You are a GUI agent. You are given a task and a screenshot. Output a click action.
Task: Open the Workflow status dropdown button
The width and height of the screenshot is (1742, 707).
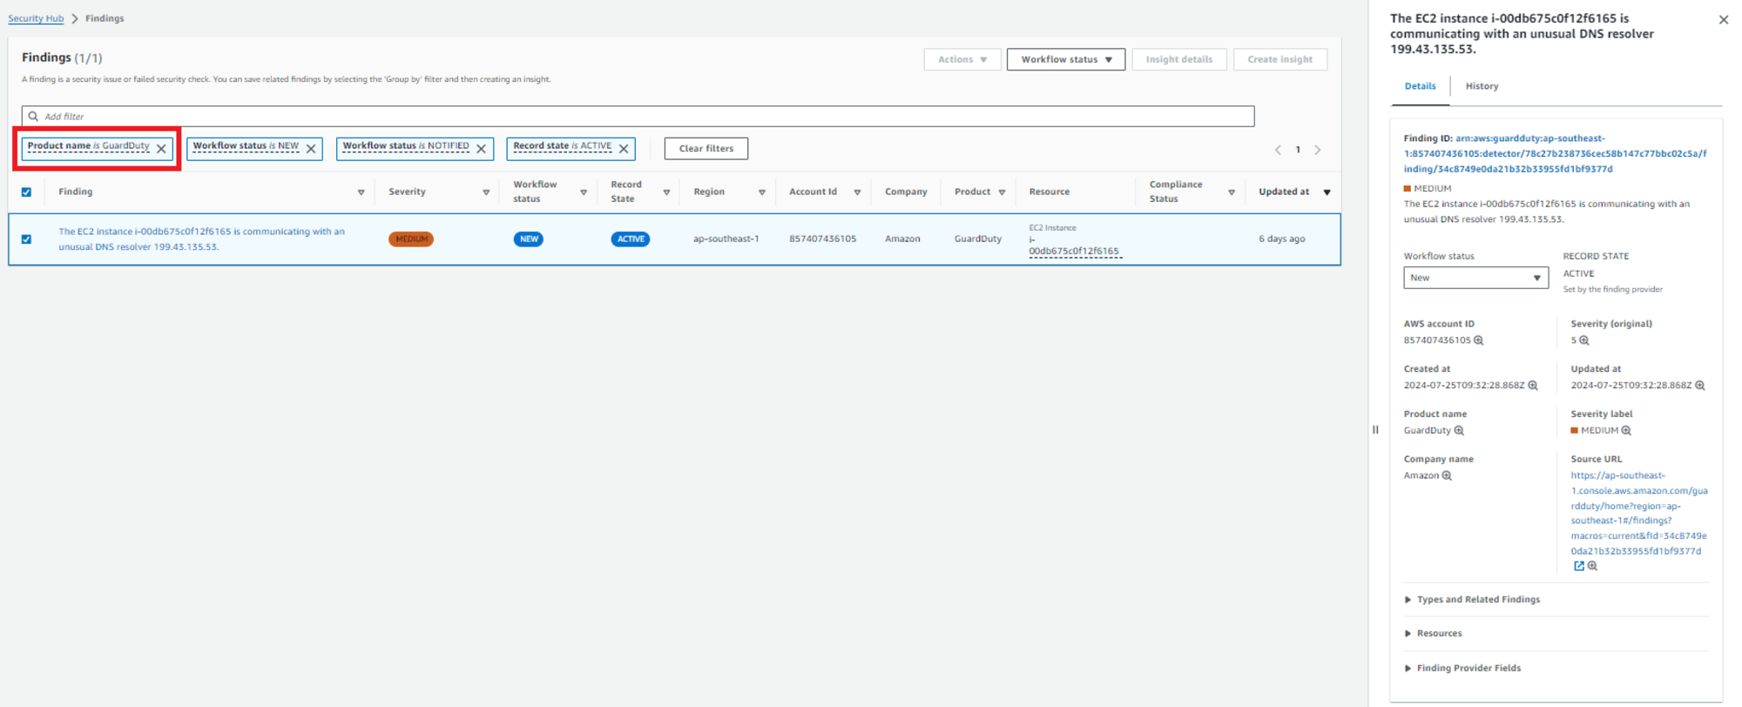coord(1066,59)
